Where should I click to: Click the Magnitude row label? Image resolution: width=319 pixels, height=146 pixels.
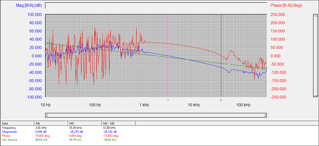point(9,132)
